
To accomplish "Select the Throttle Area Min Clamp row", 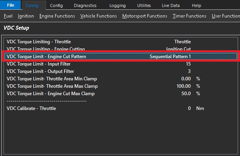I will [52, 79].
